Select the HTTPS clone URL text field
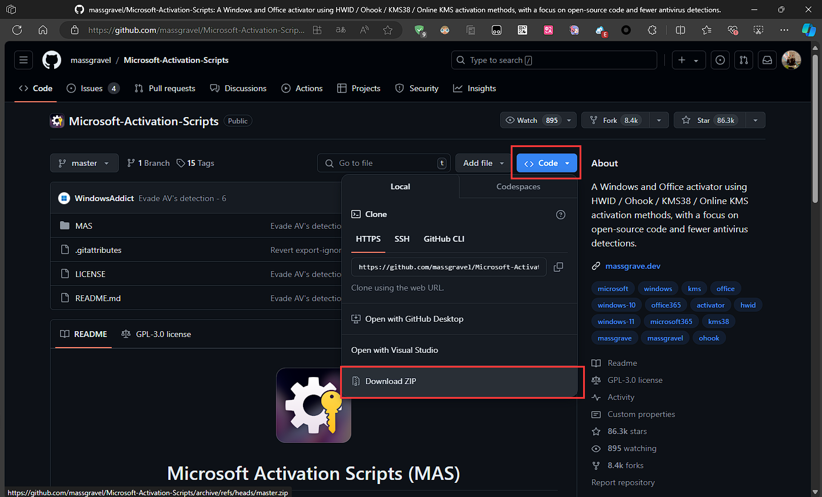 449,267
